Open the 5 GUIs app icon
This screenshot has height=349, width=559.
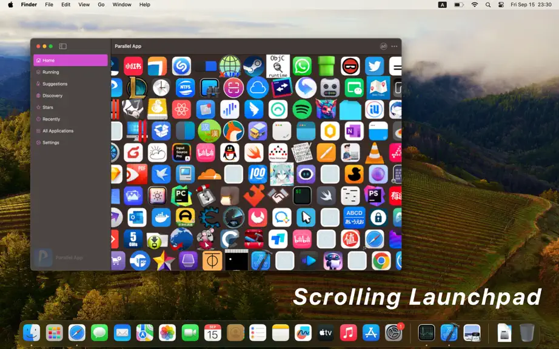point(133,239)
